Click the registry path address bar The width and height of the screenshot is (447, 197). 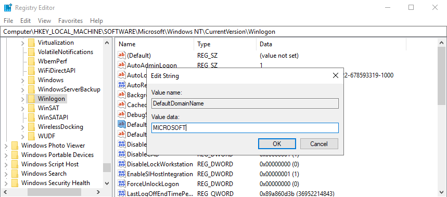point(224,32)
